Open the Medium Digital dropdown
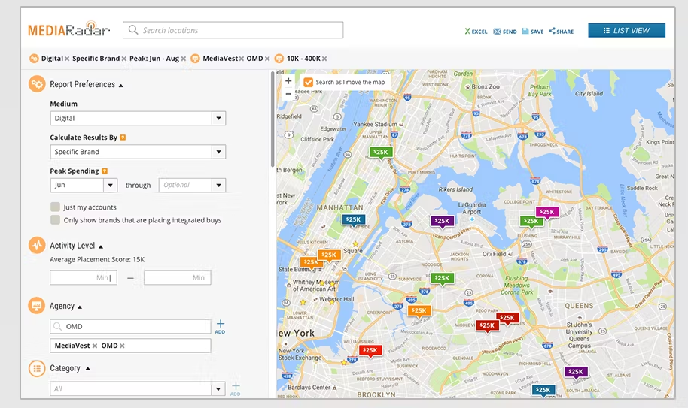 tap(138, 118)
